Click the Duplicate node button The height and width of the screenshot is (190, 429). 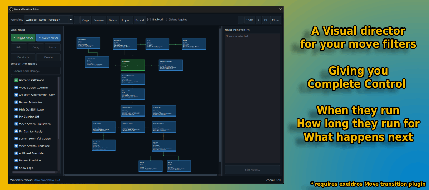(x=23, y=57)
